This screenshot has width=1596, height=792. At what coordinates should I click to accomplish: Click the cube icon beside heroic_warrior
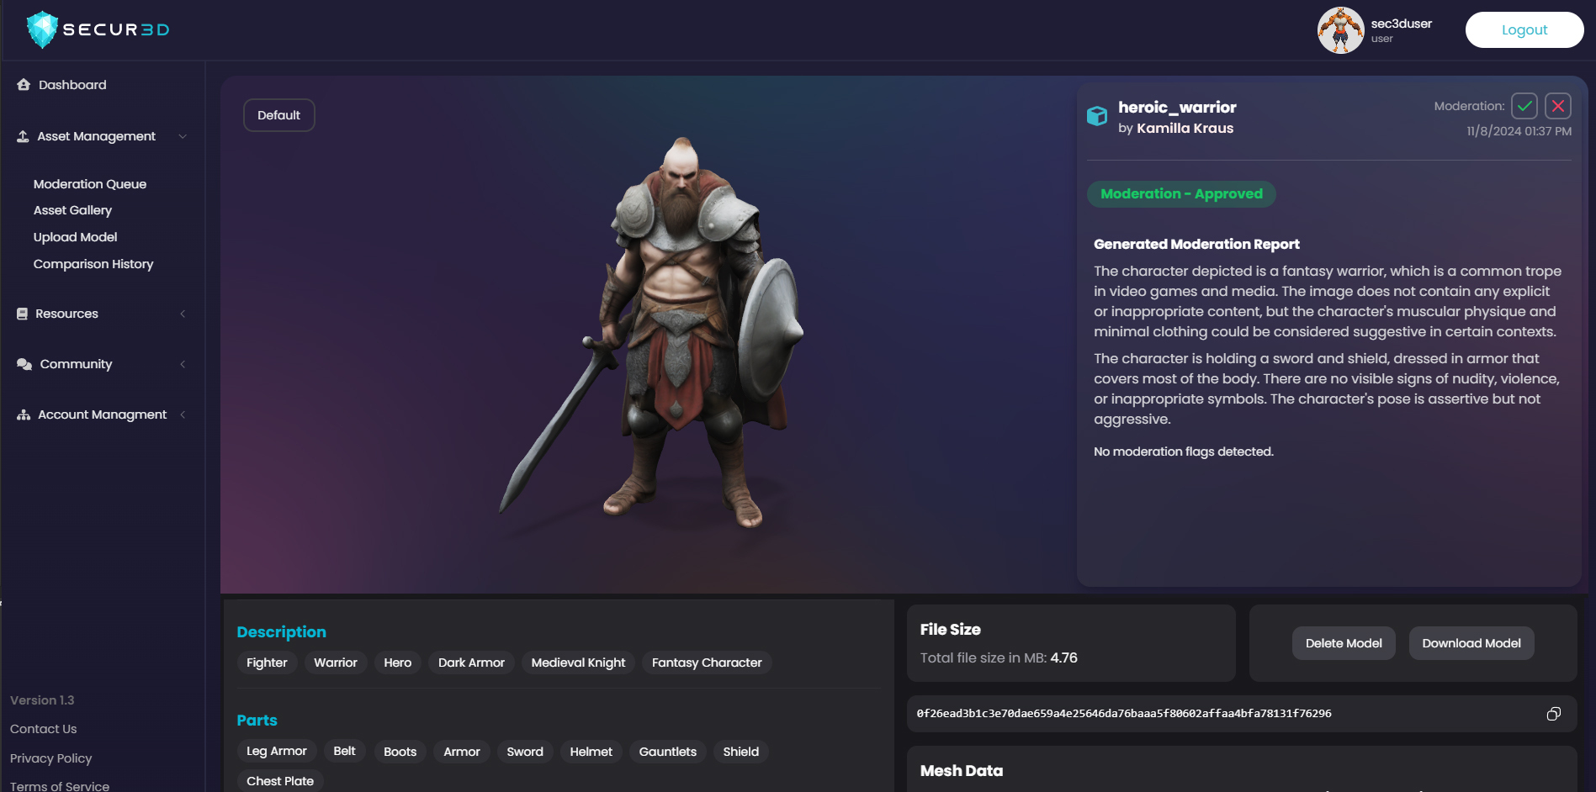pos(1097,116)
